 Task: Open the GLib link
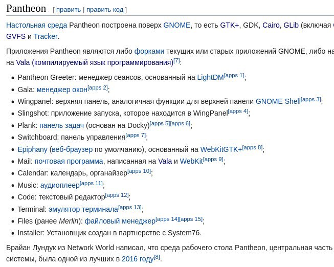291,25
